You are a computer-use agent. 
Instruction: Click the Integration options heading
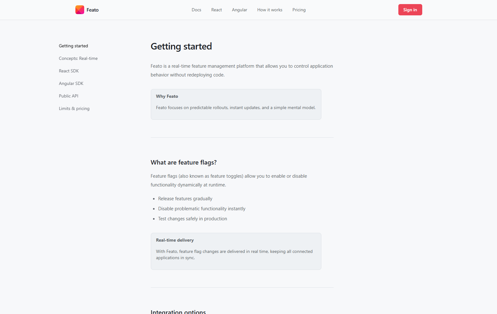[178, 311]
